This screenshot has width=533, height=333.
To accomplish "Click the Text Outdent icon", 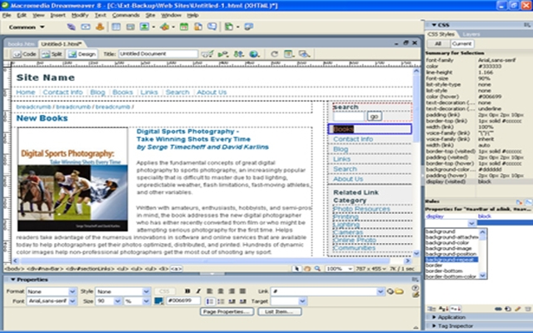I will (x=232, y=301).
